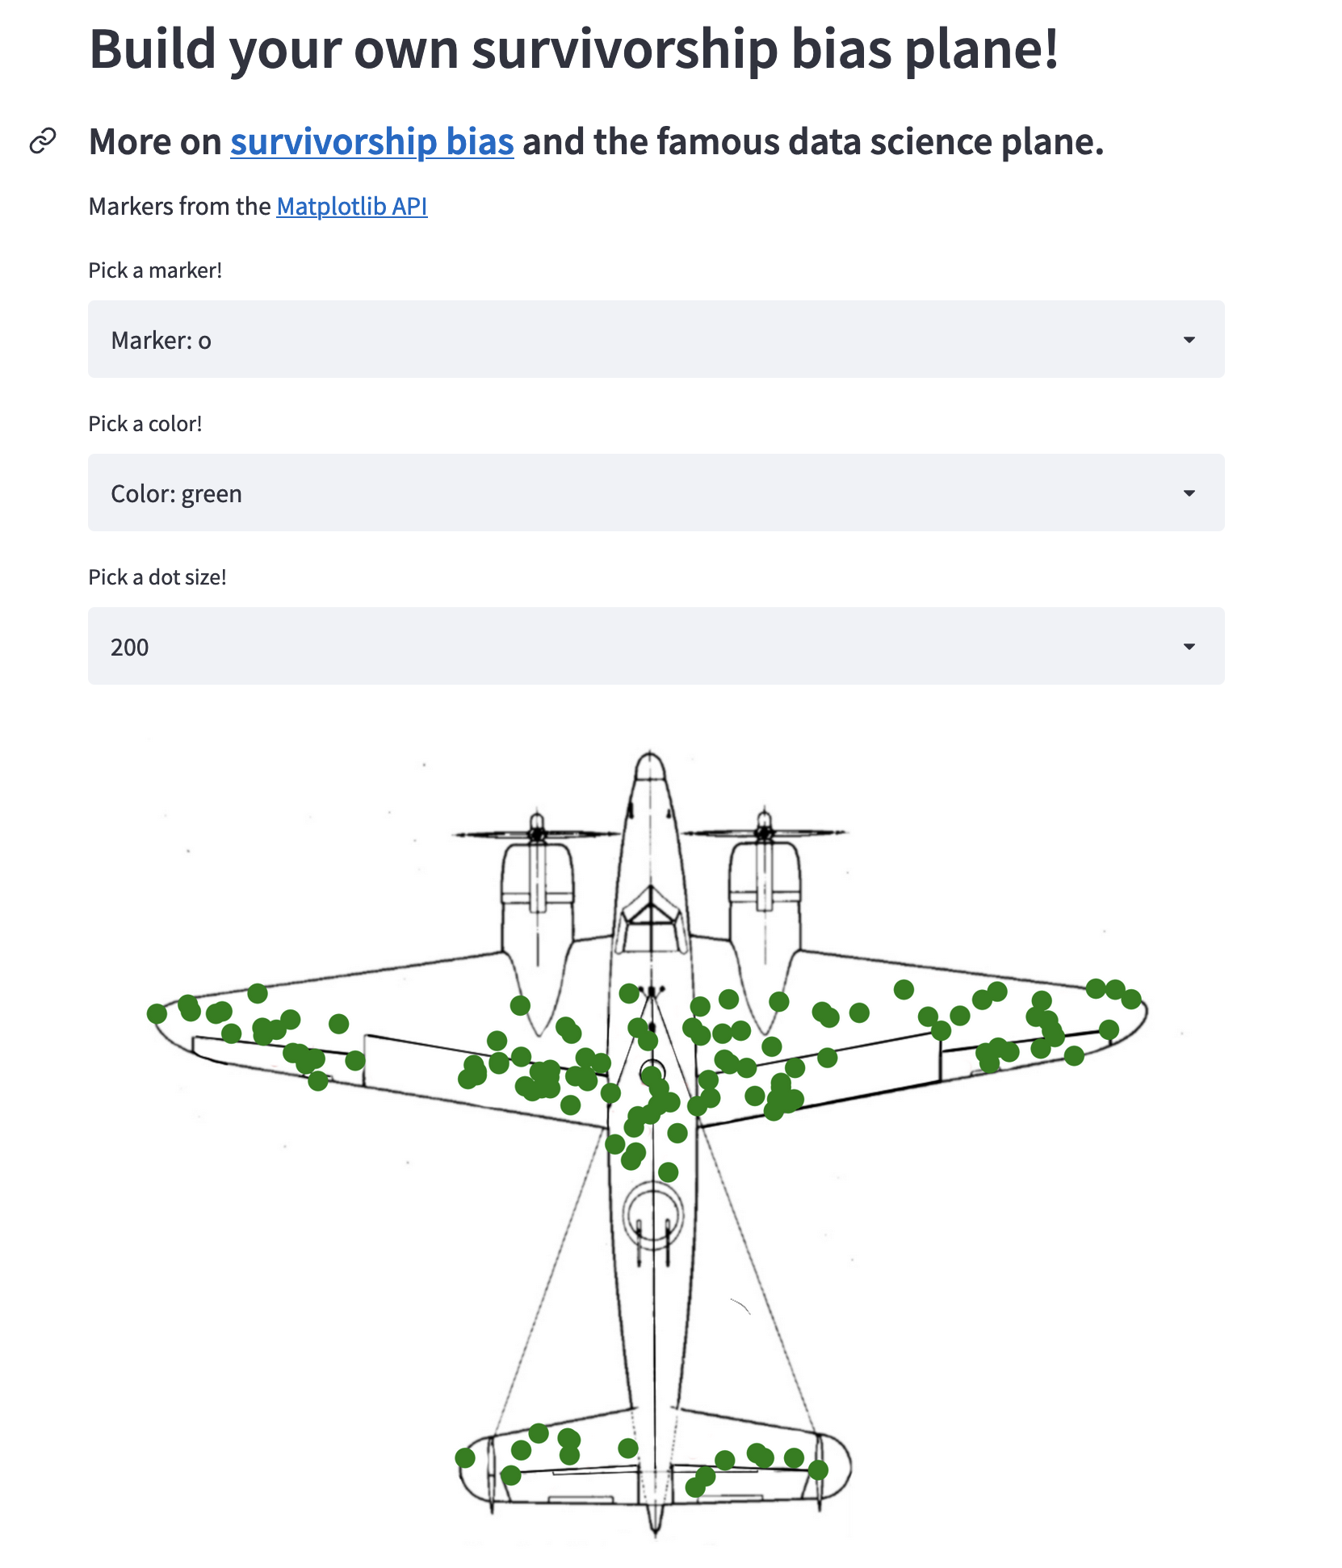The height and width of the screenshot is (1568, 1342).
Task: Open the Matplotlib API link
Action: click(351, 207)
